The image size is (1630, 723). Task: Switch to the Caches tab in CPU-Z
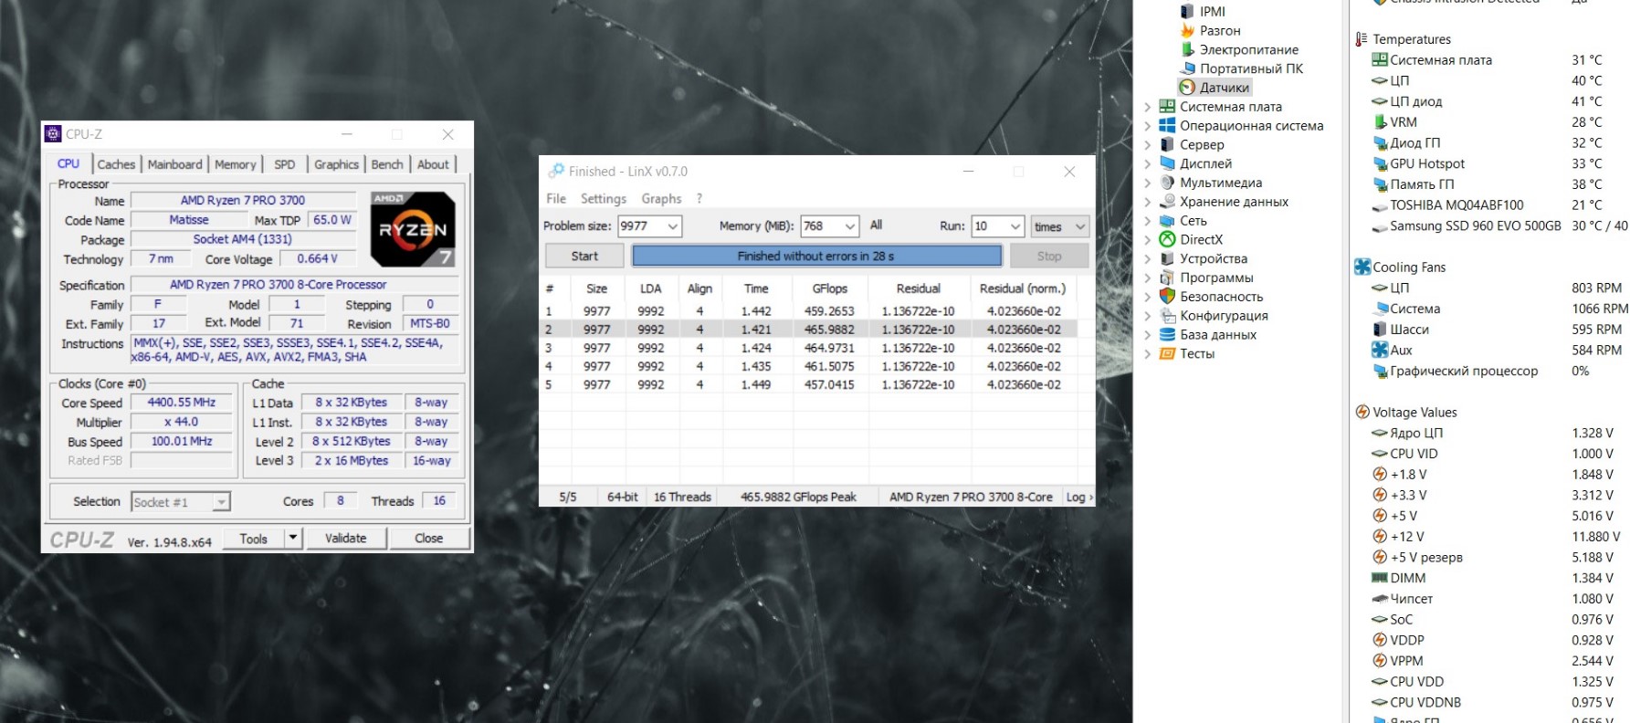click(x=116, y=164)
